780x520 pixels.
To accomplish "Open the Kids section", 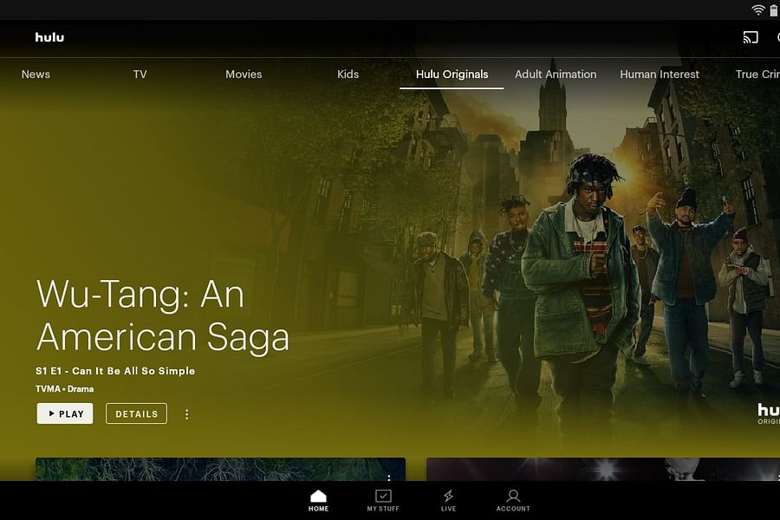I will [x=348, y=75].
